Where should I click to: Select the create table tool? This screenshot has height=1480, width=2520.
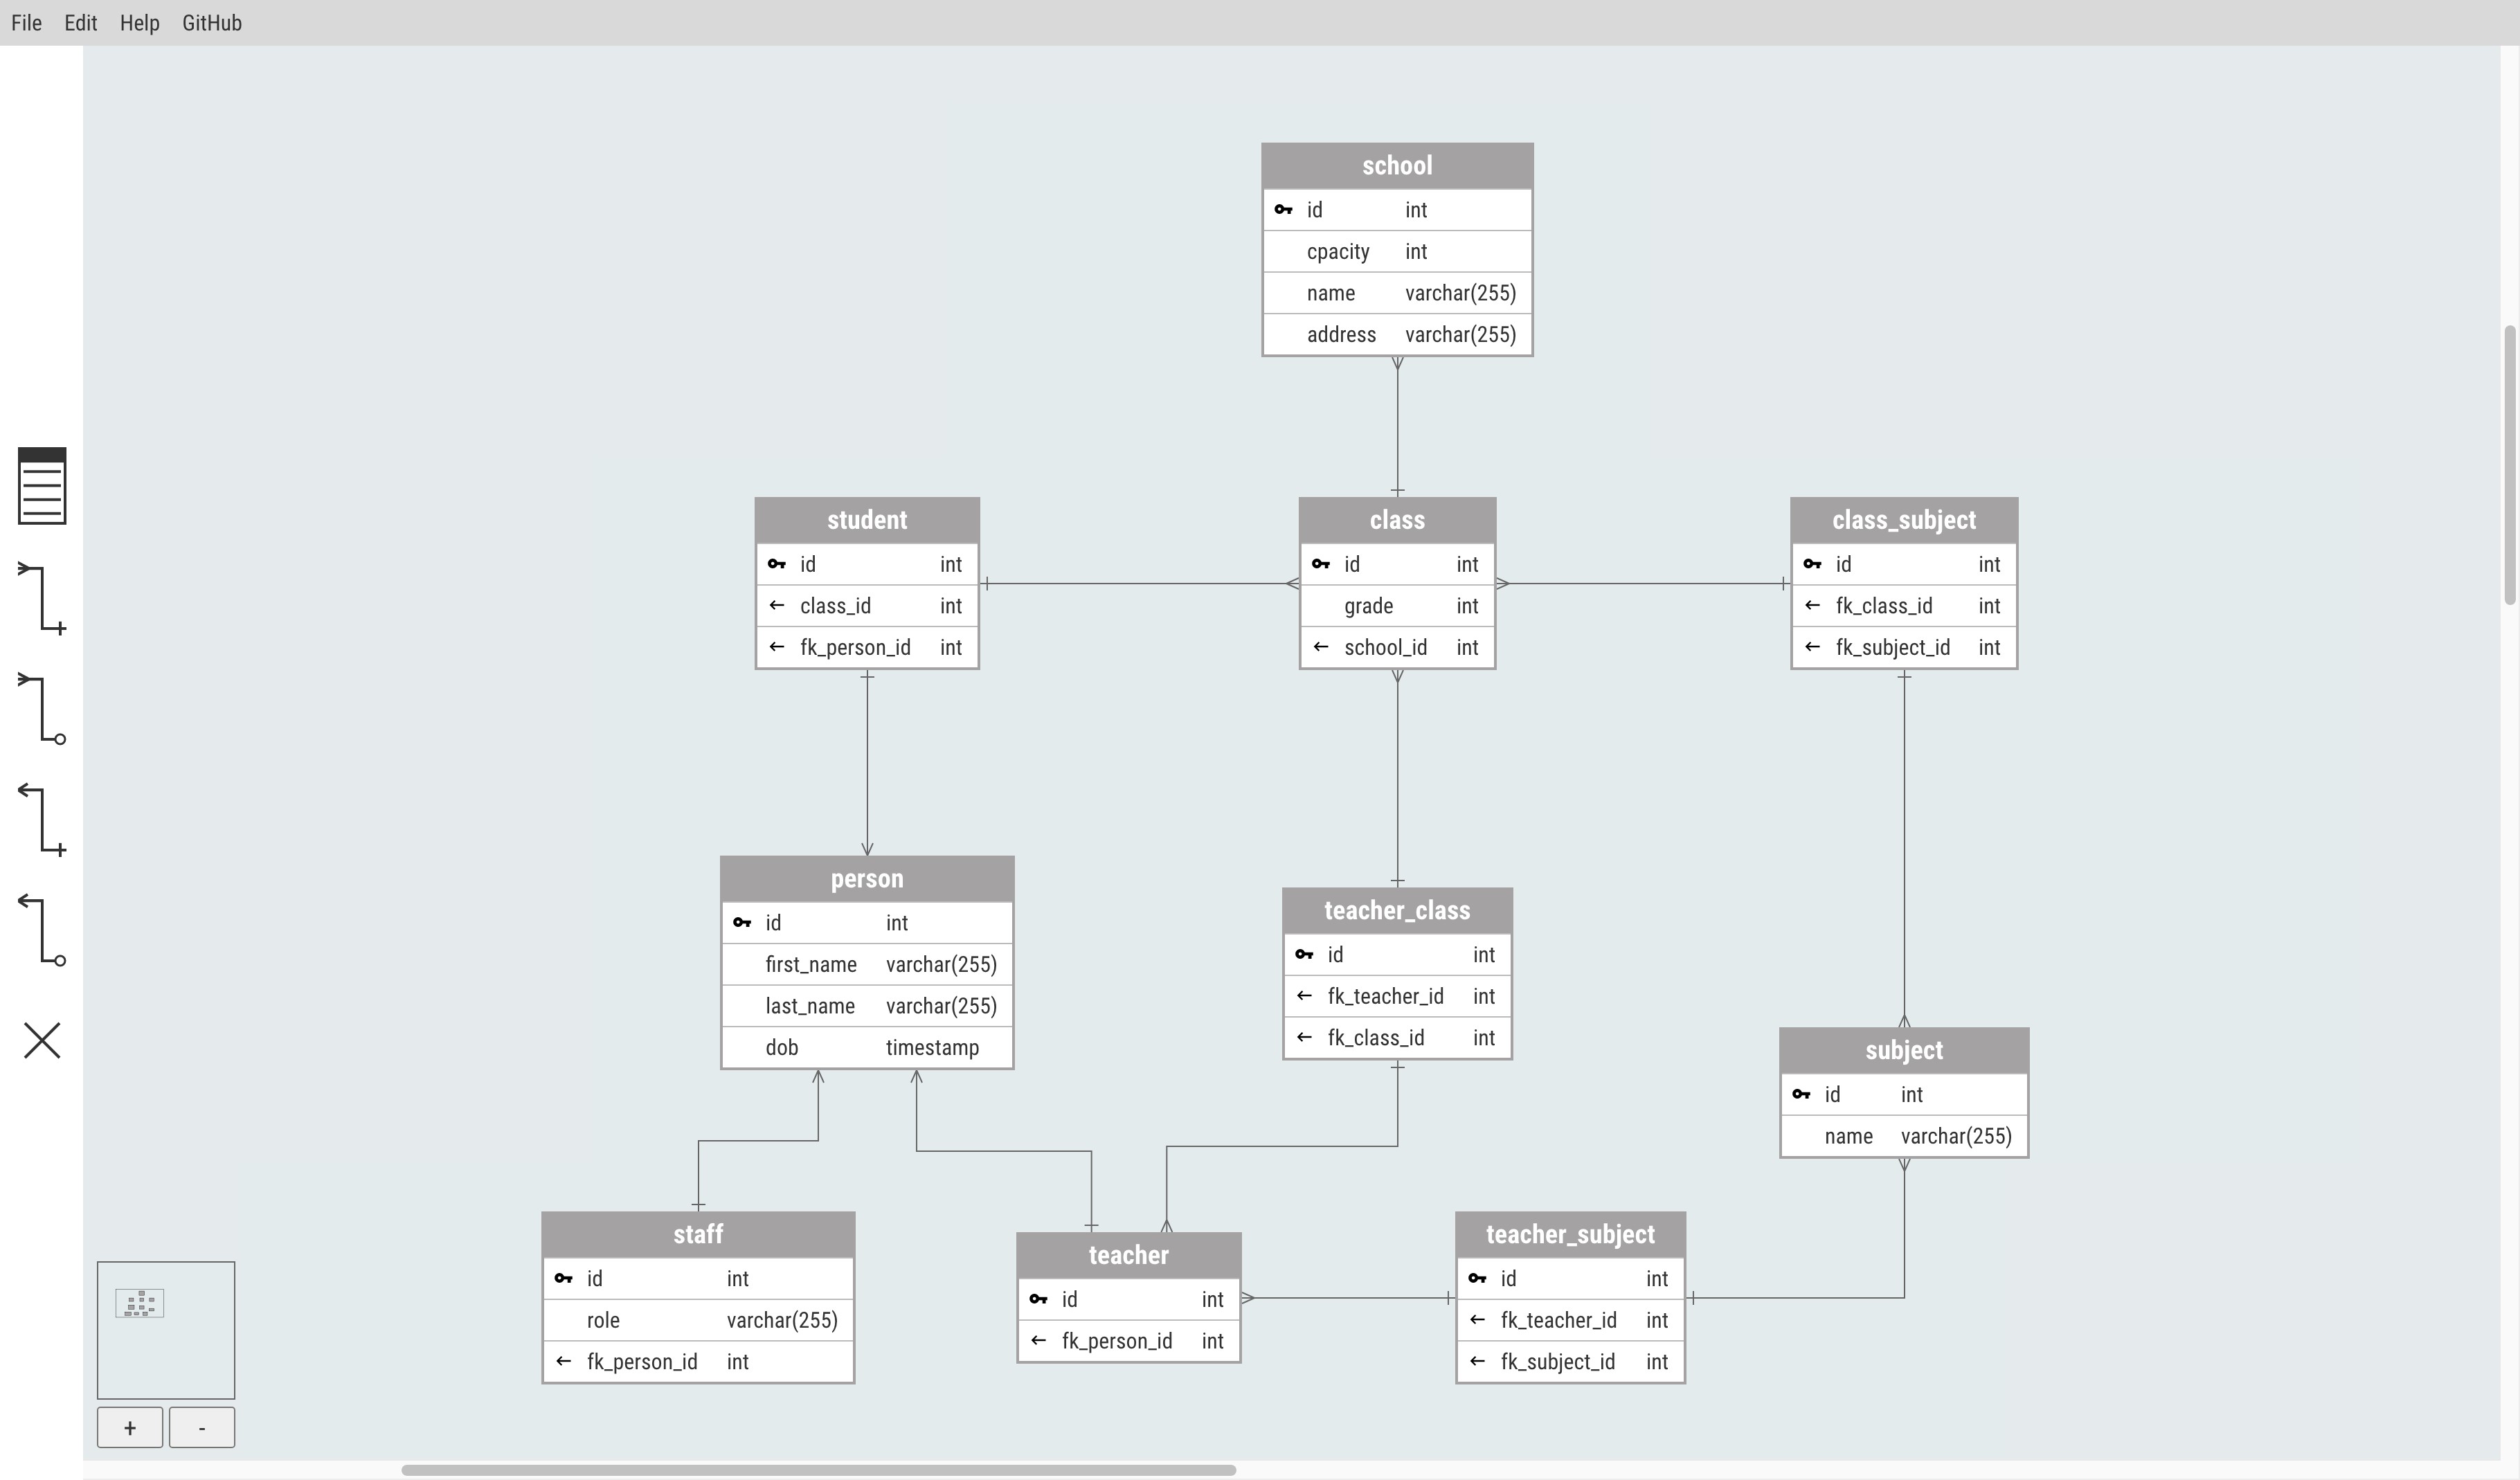(42, 485)
